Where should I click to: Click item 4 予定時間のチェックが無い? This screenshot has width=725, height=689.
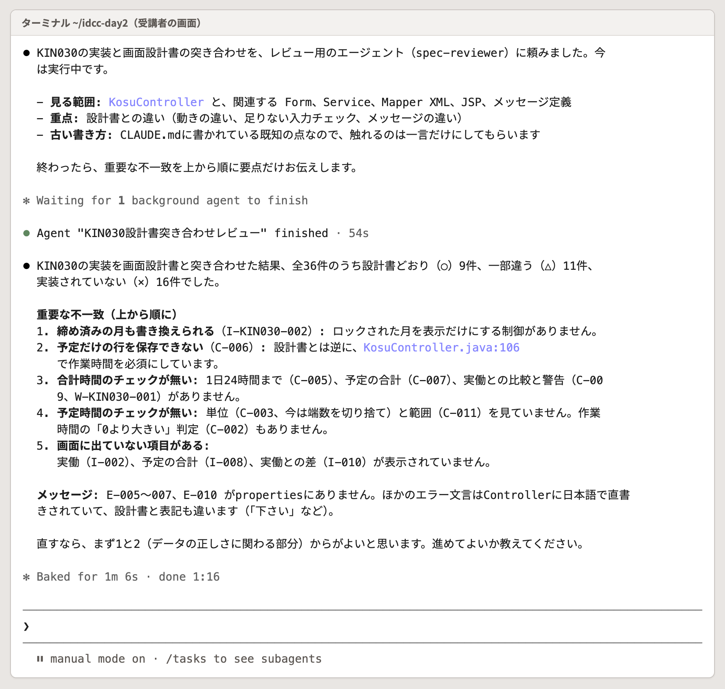127,413
